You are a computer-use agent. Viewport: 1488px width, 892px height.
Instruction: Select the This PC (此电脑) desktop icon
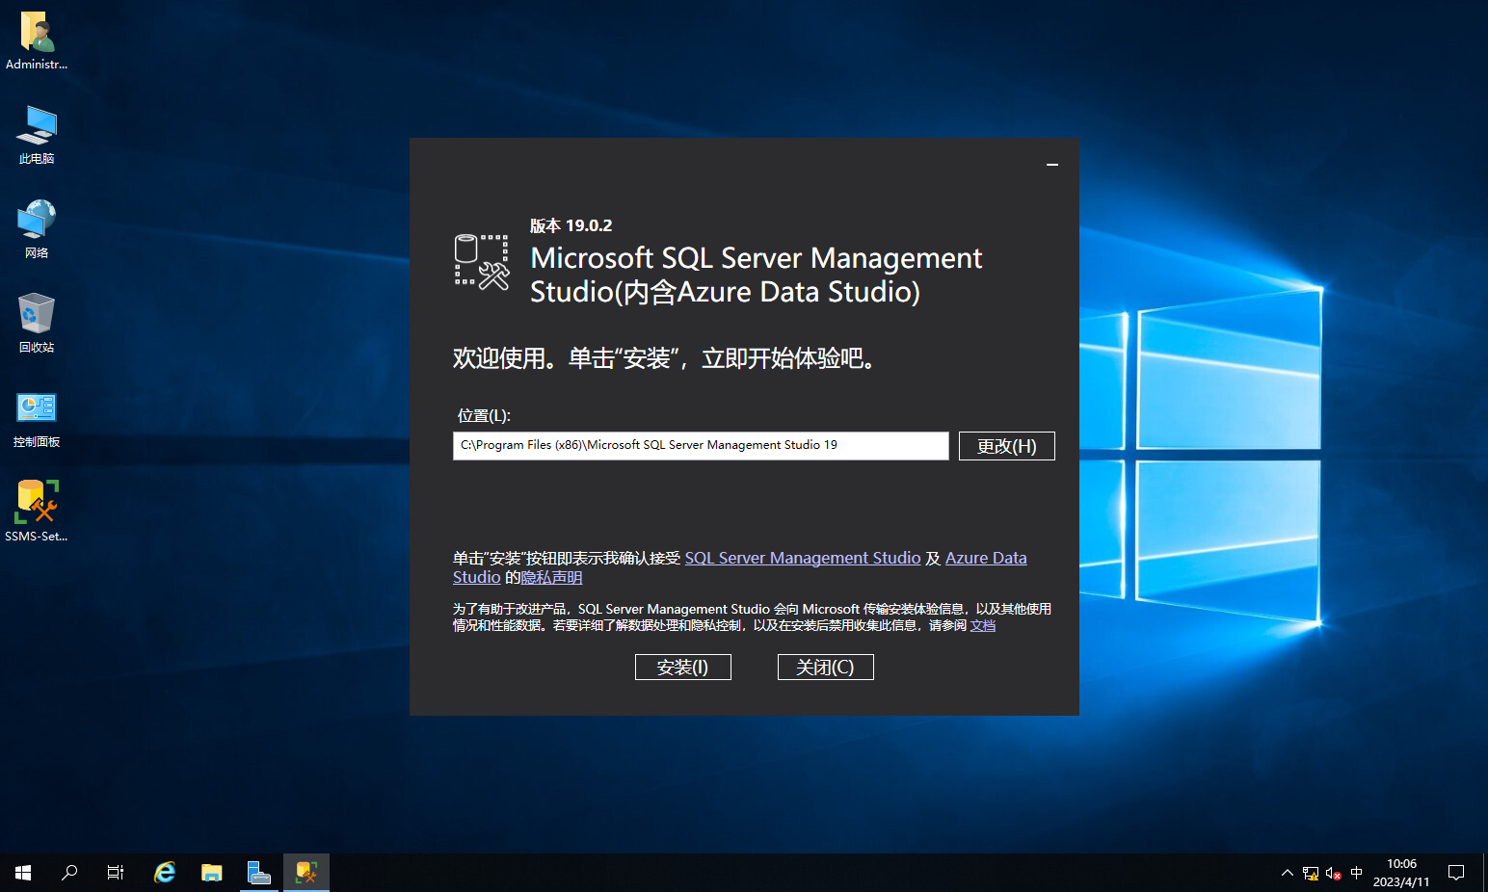coord(37,134)
